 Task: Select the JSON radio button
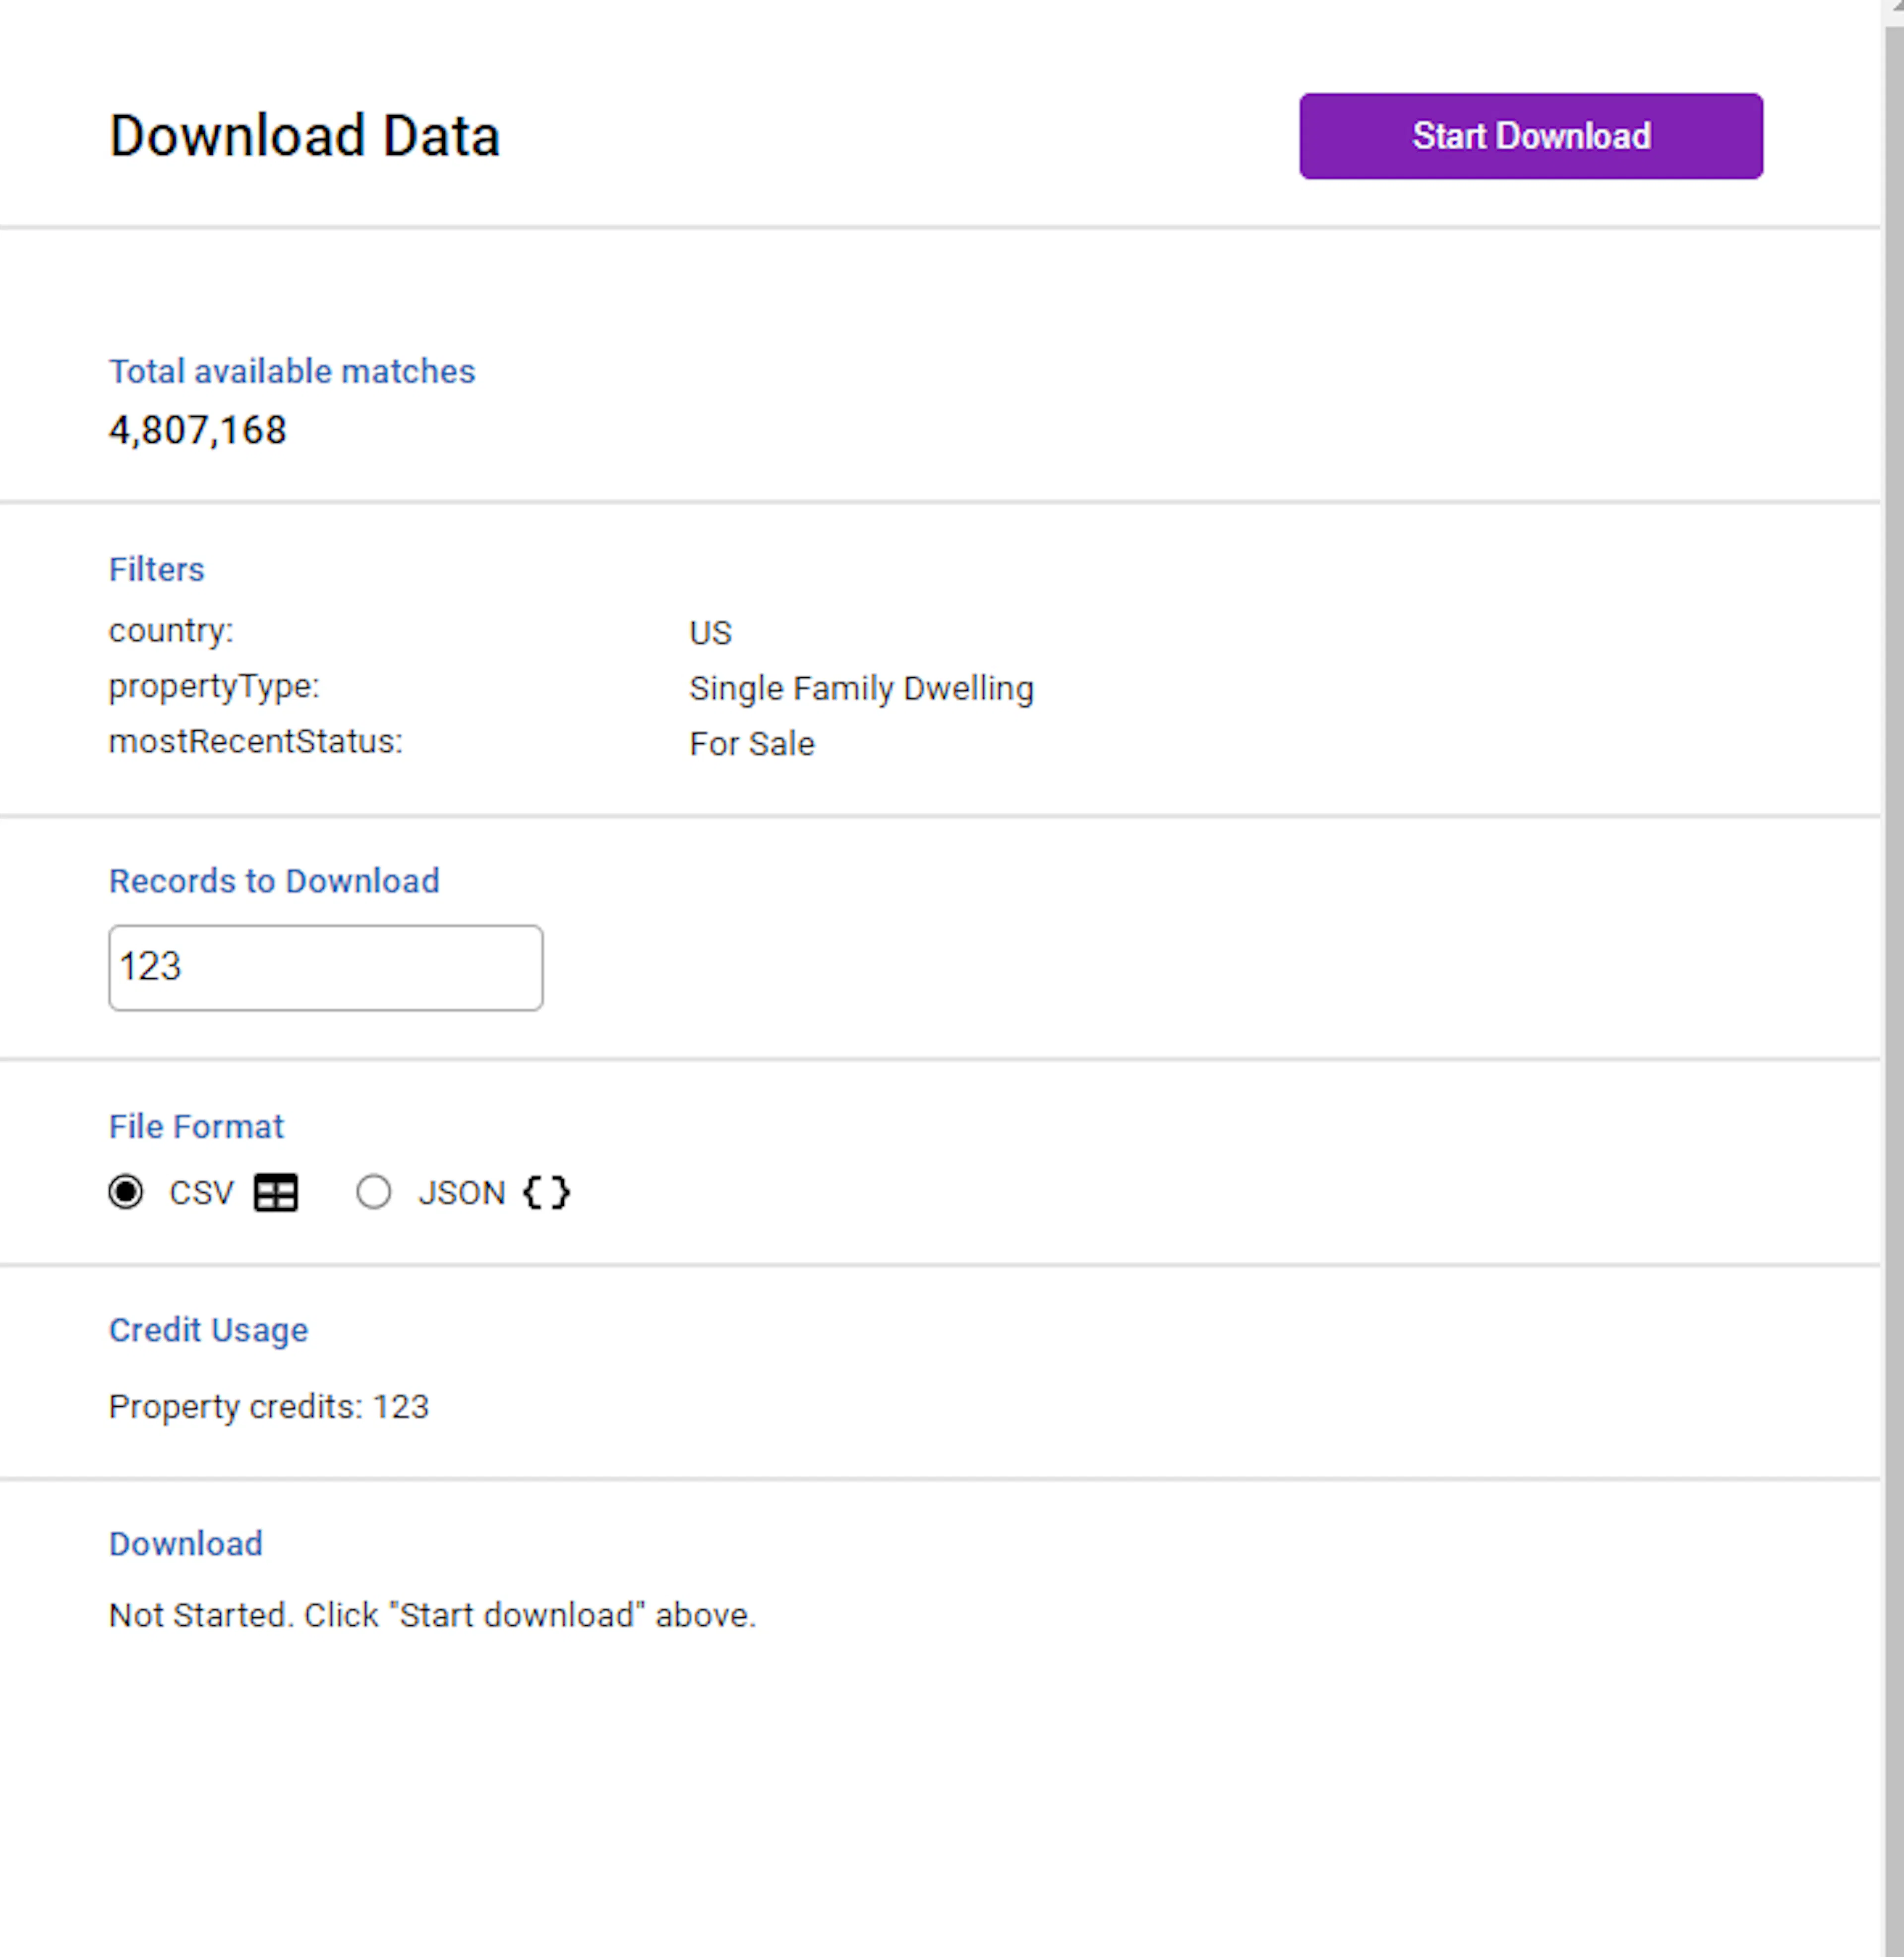(375, 1192)
